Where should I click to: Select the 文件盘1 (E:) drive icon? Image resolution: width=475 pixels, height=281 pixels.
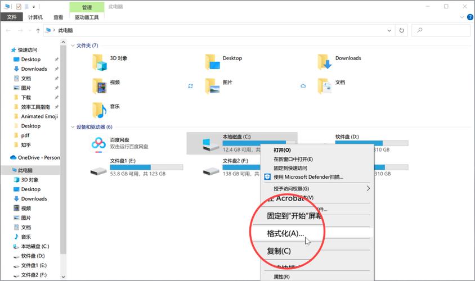click(99, 168)
